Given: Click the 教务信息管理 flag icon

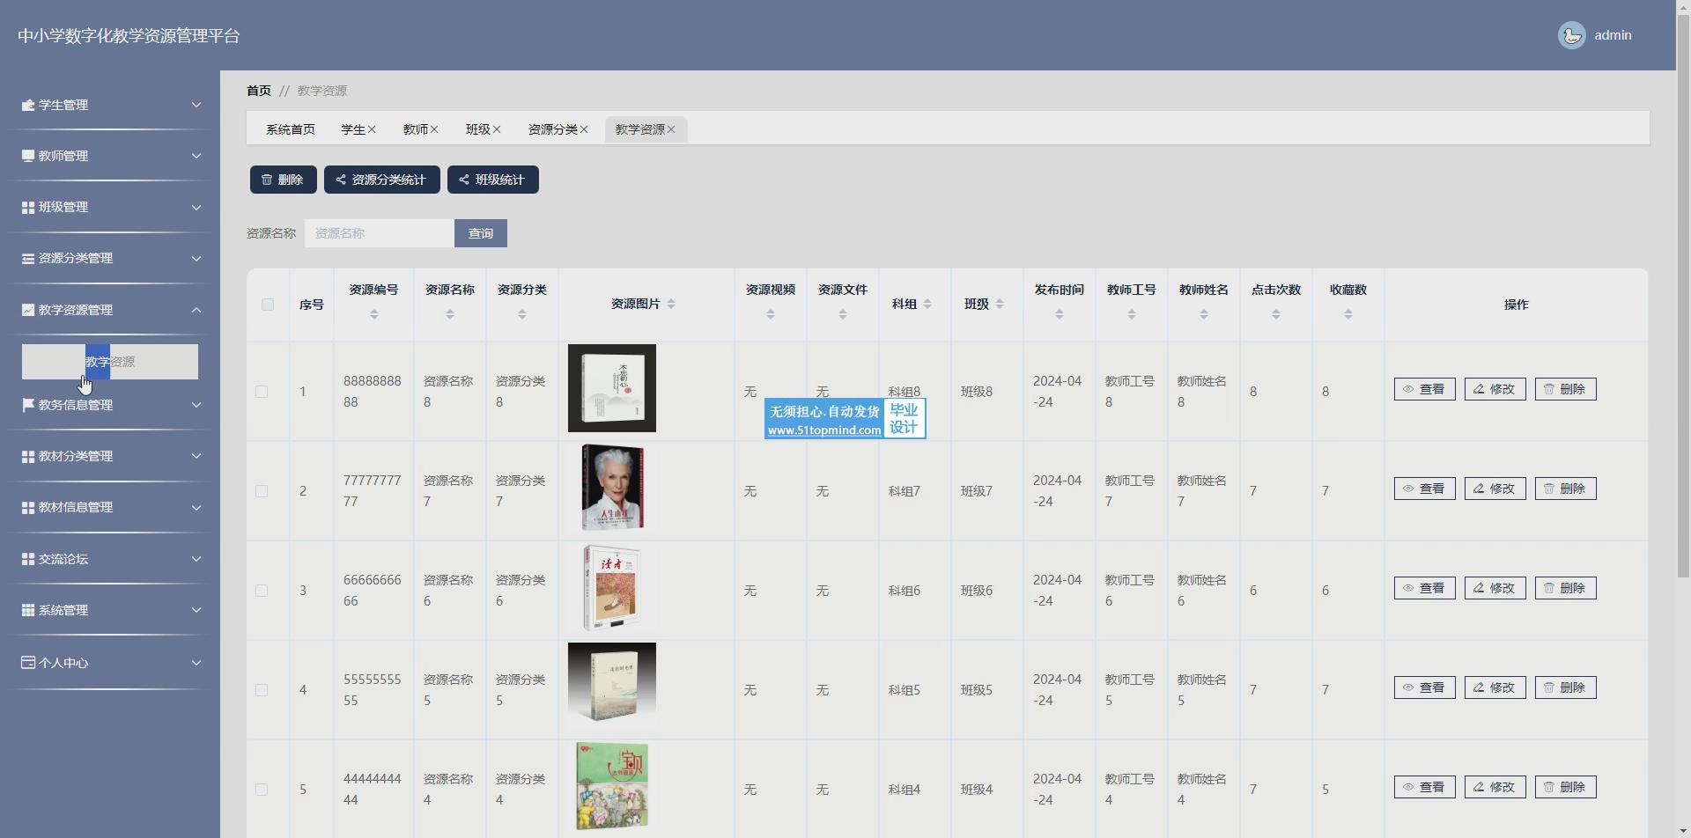Looking at the screenshot, I should tap(28, 405).
